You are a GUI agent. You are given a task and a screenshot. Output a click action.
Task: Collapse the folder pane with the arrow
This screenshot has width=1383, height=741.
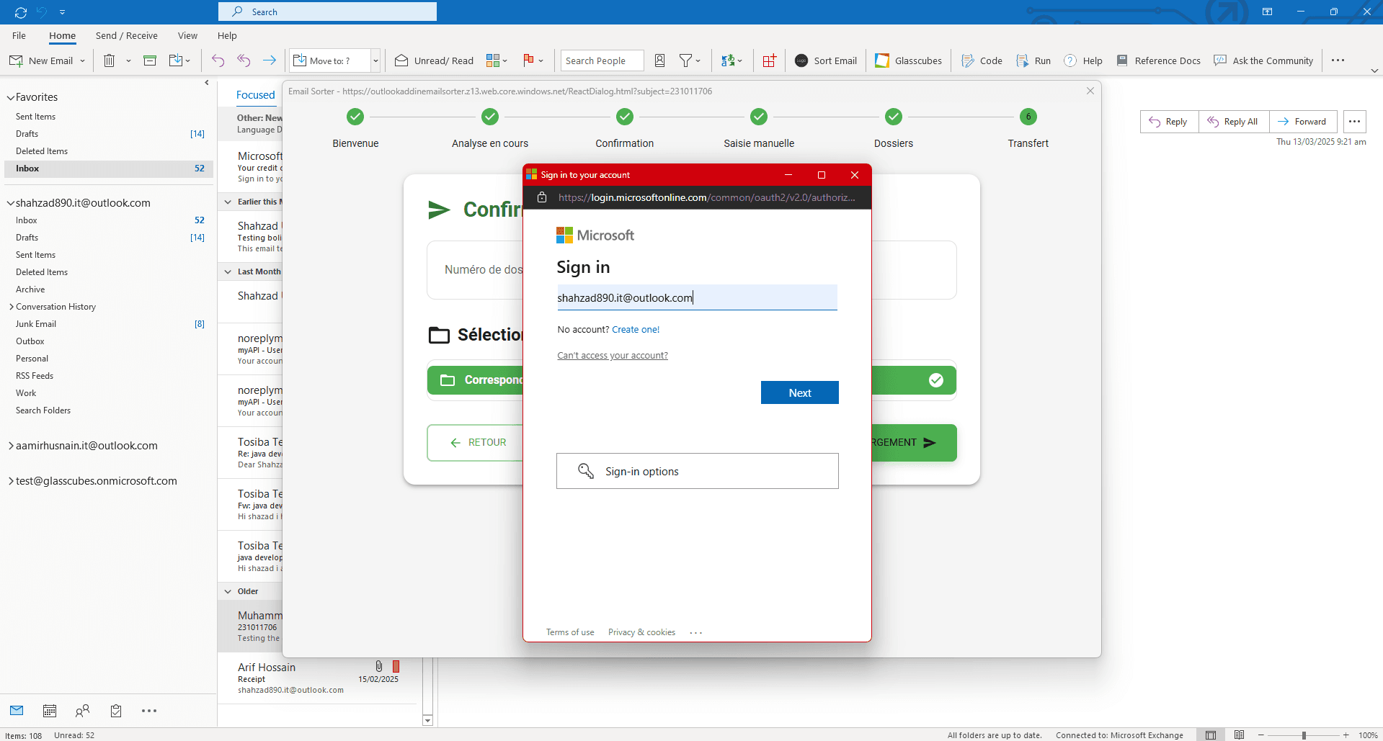pyautogui.click(x=207, y=83)
